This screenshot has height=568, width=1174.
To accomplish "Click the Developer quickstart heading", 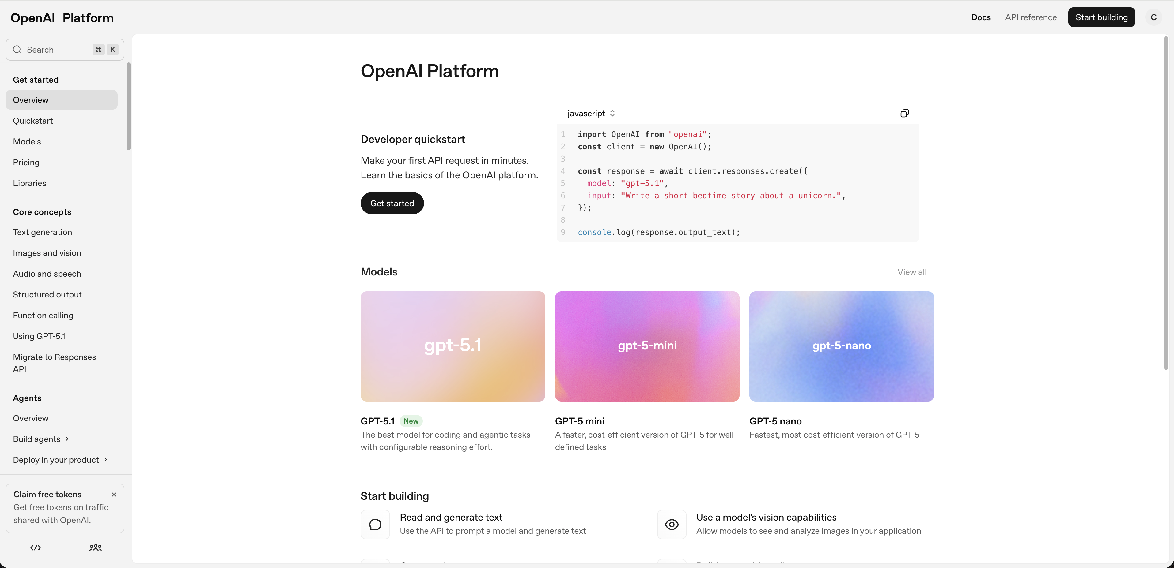I will [x=413, y=139].
